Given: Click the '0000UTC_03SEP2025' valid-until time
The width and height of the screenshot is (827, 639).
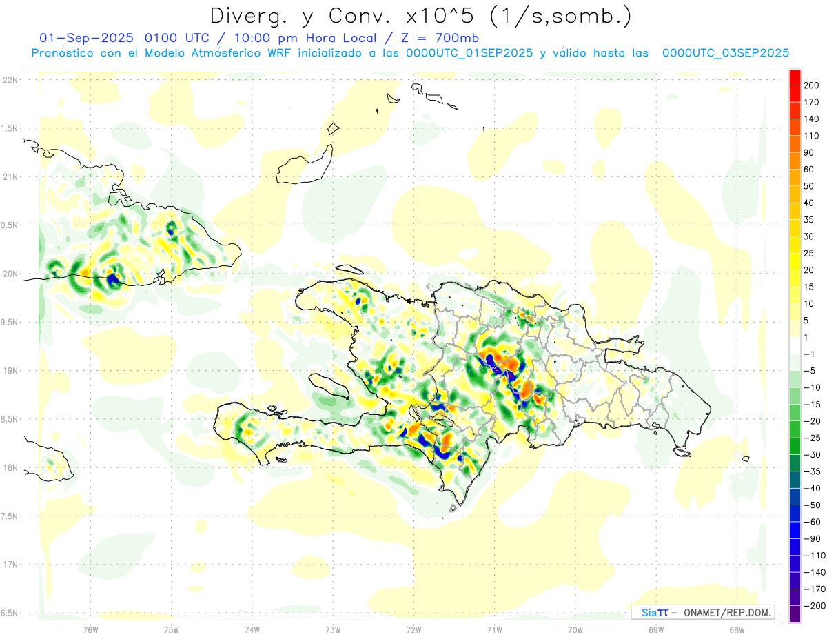Looking at the screenshot, I should pyautogui.click(x=726, y=53).
